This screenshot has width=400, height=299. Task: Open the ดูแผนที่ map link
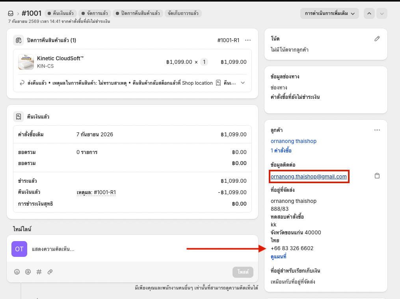click(278, 256)
